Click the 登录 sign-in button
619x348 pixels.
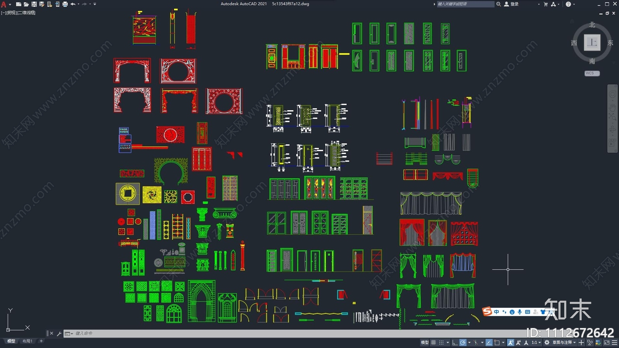[511, 4]
